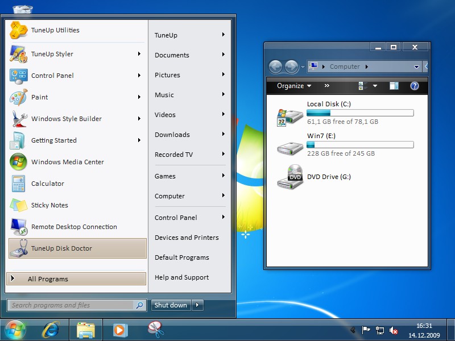The width and height of the screenshot is (455, 341).
Task: Open the view options dropdown arrow
Action: point(375,86)
